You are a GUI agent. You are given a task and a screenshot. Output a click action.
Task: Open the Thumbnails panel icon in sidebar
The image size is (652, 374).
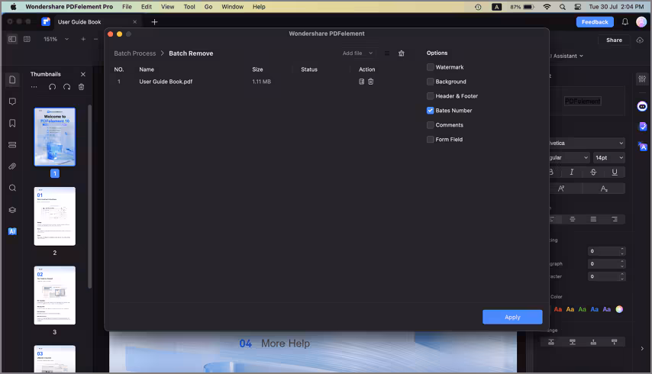(x=12, y=80)
